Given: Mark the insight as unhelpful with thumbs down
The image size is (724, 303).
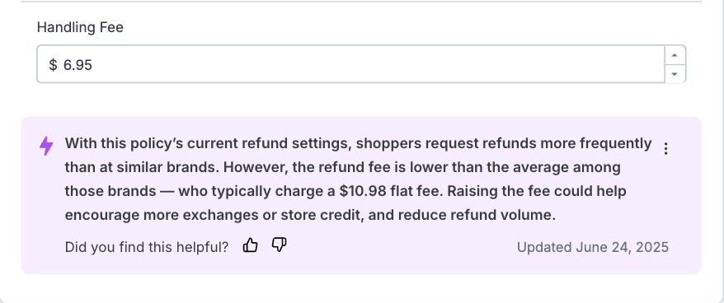Looking at the screenshot, I should pyautogui.click(x=279, y=245).
